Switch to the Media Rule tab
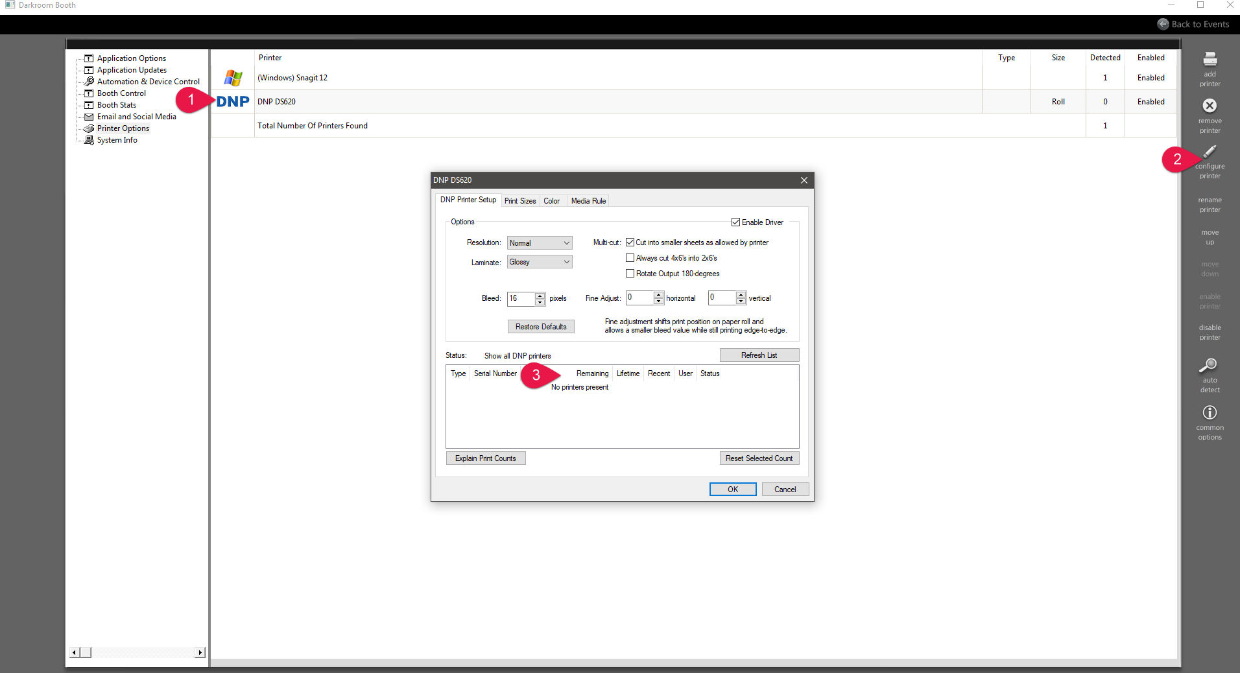This screenshot has width=1240, height=673. [x=588, y=201]
